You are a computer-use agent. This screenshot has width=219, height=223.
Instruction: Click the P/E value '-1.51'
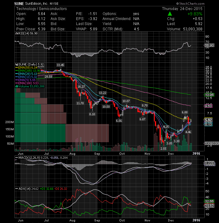93,14
